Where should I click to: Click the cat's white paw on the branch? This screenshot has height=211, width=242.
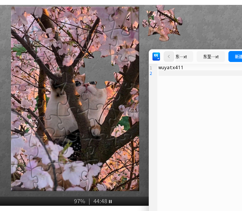click(x=95, y=131)
